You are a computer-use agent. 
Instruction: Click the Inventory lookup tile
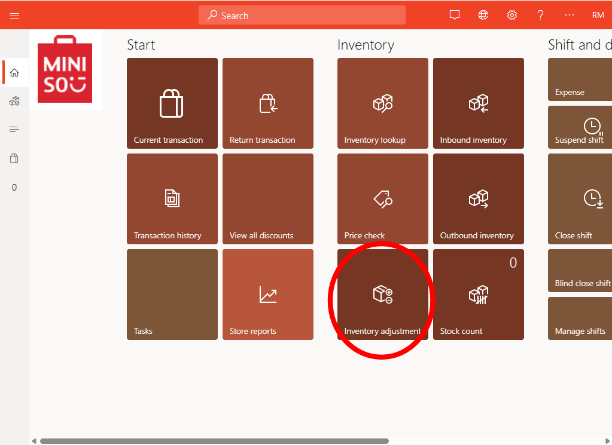pos(383,103)
